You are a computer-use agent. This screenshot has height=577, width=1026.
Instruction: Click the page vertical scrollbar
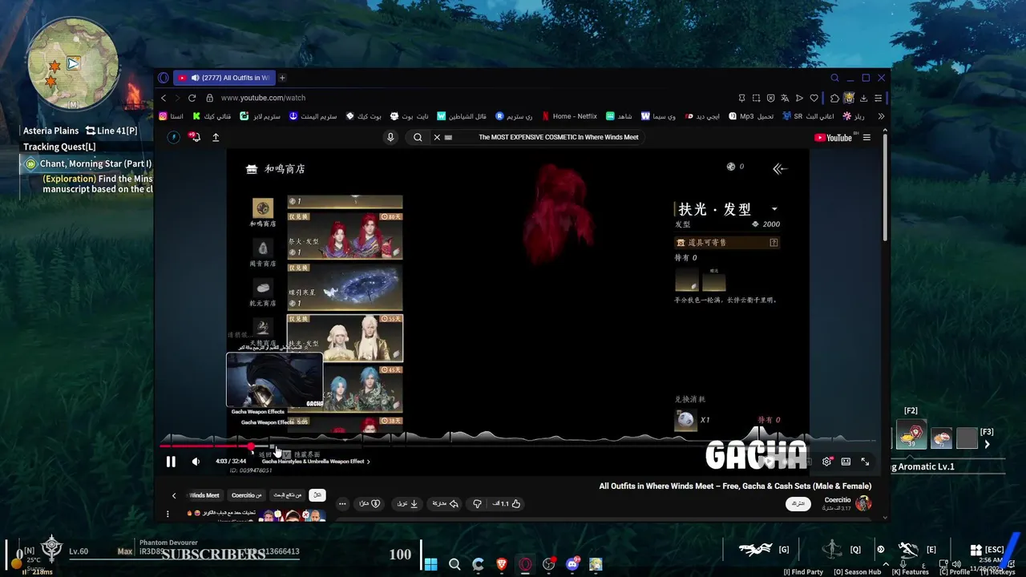click(x=885, y=188)
